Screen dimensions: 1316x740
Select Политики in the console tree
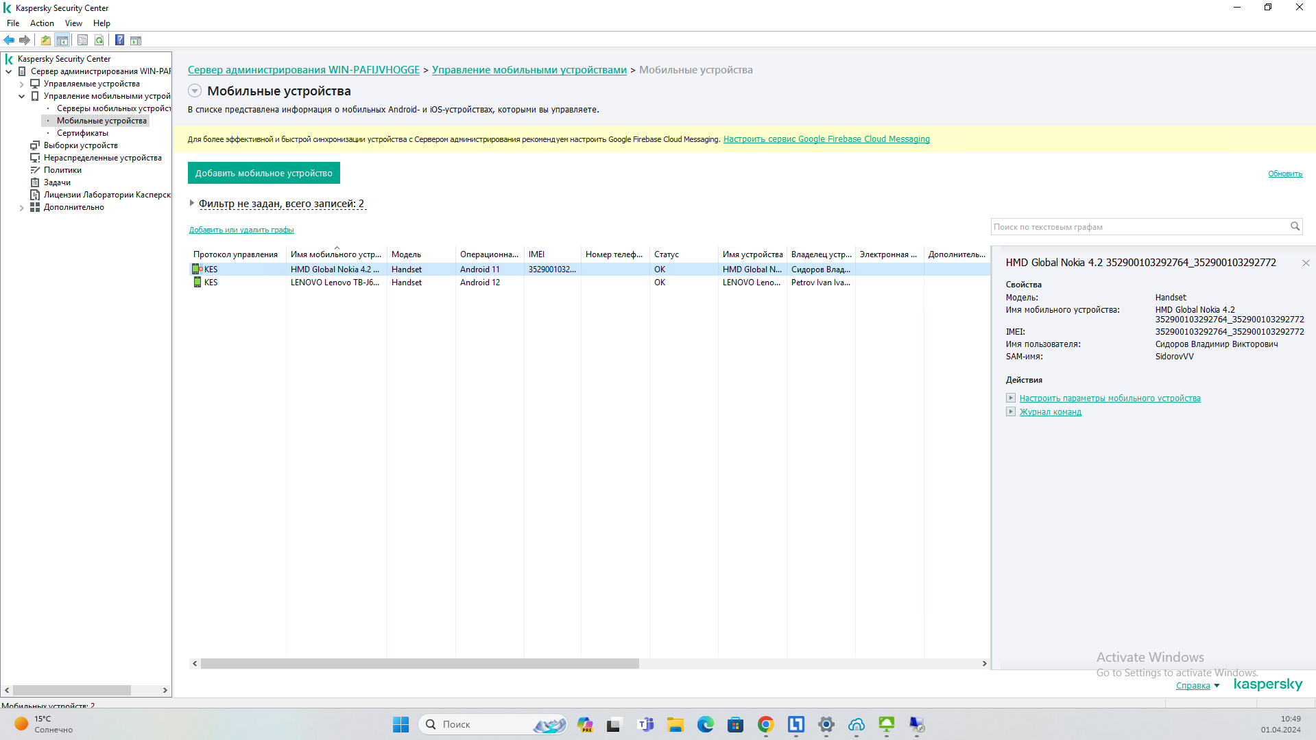[62, 170]
